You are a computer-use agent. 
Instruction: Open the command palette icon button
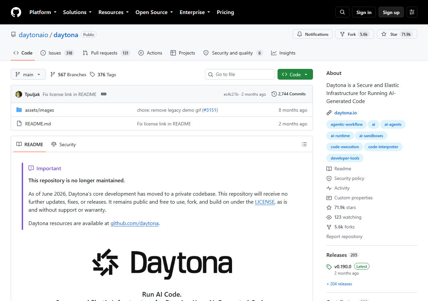412,12
